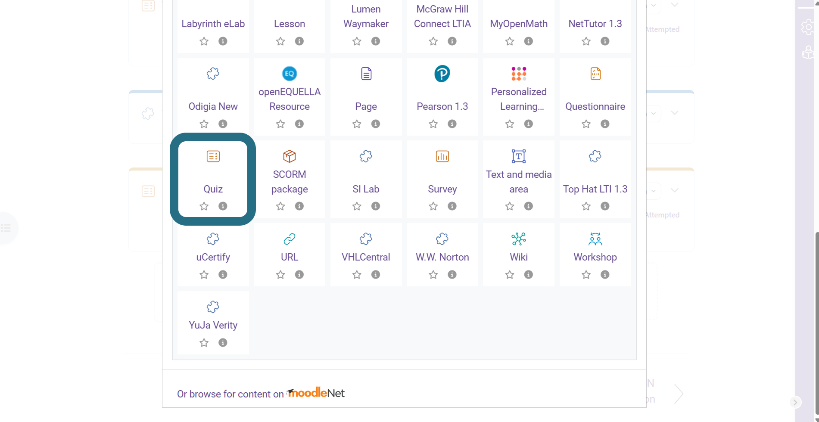Pick the uCertify activity icon
This screenshot has height=422, width=819.
[x=213, y=239]
